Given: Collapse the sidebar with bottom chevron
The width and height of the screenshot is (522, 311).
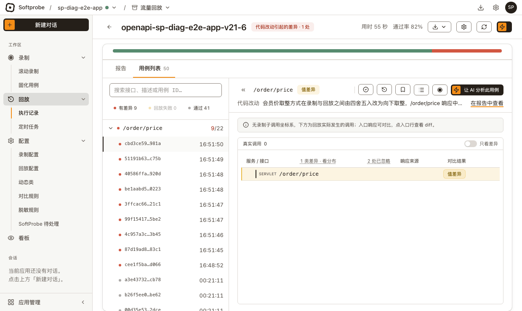Looking at the screenshot, I should pyautogui.click(x=83, y=302).
